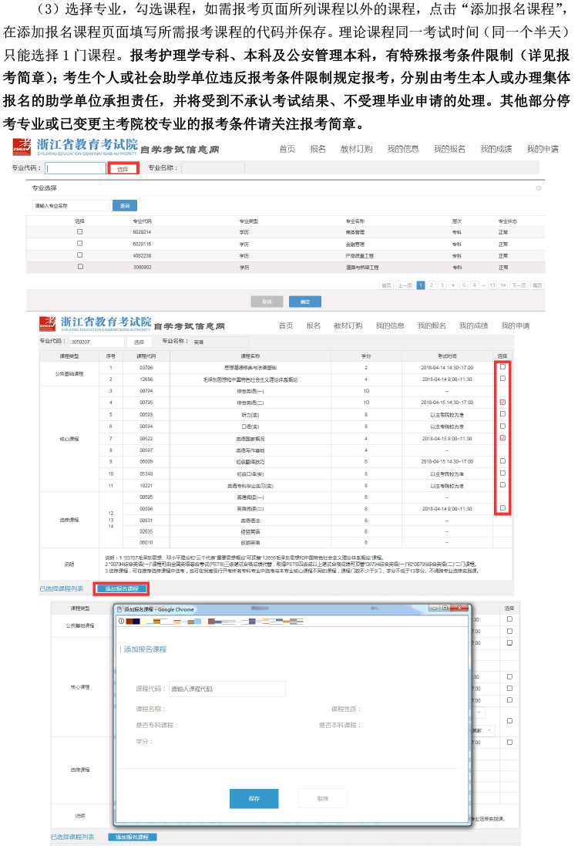Image resolution: width=578 pixels, height=846 pixels.
Task: Click the 浙江省教育考试院 logo above the course table
Action: coord(96,324)
